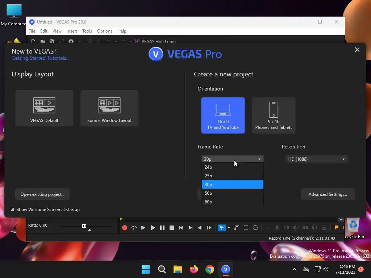Click VEGAS Pro taskbar icon
The image size is (371, 278).
(225, 269)
